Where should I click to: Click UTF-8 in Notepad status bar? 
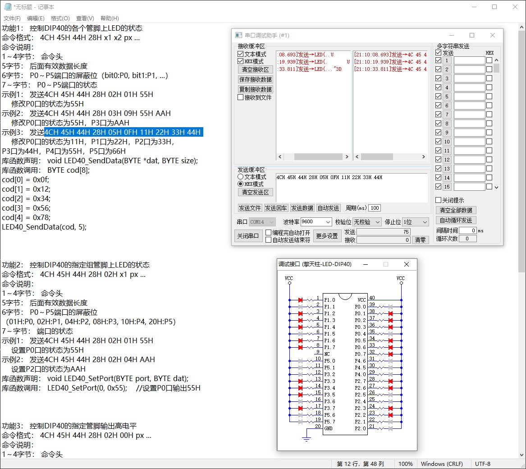(x=482, y=464)
